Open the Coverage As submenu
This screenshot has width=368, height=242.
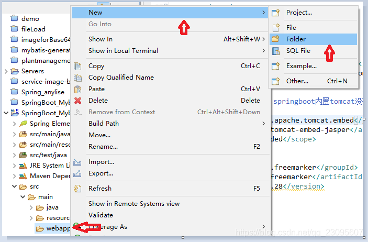pyautogui.click(x=170, y=227)
